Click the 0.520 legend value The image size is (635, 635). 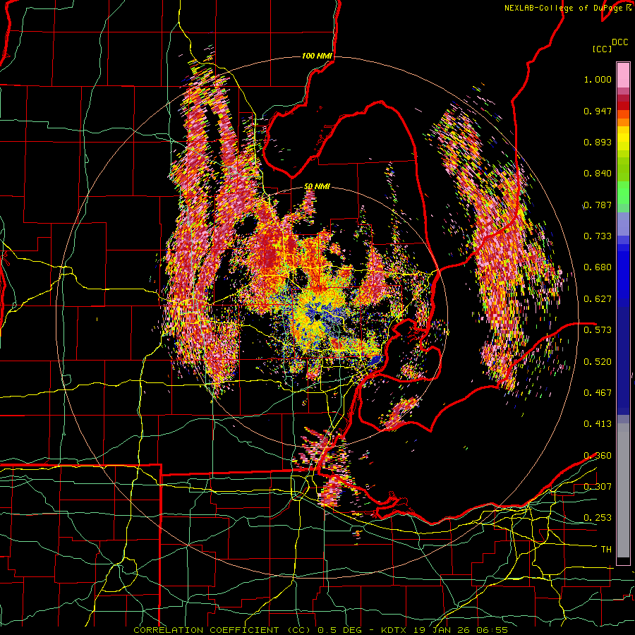(x=598, y=362)
